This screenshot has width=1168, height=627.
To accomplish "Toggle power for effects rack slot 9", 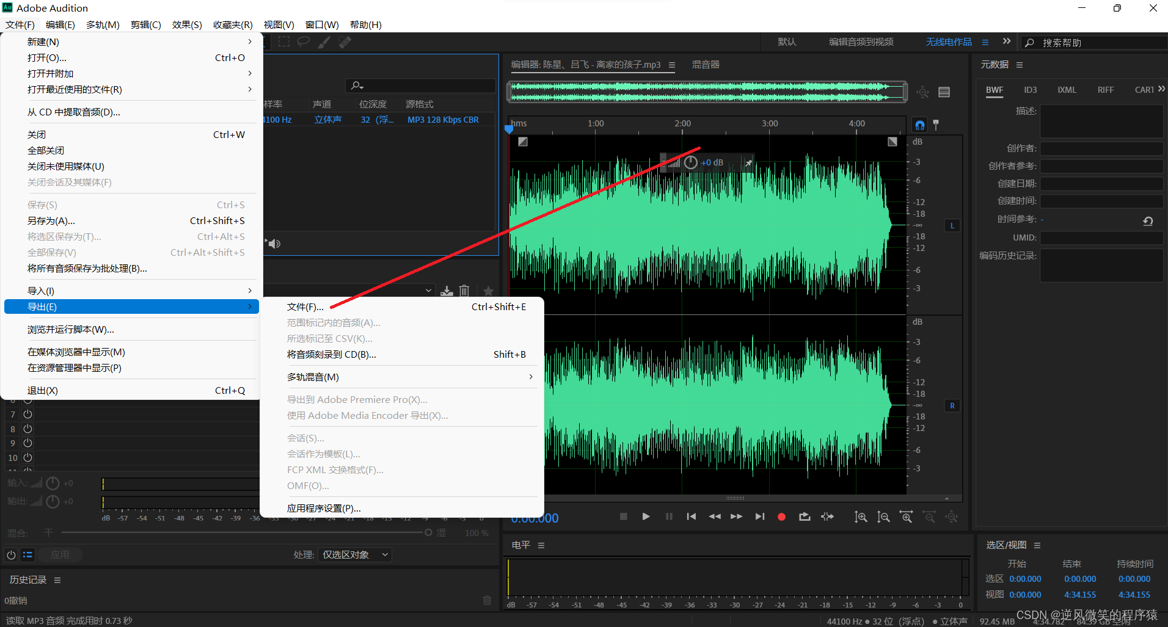I will pos(27,443).
